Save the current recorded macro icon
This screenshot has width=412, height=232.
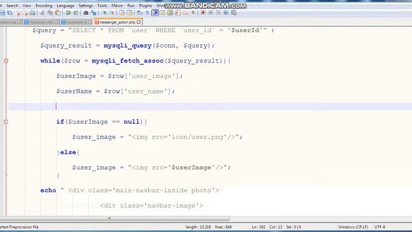(234, 13)
